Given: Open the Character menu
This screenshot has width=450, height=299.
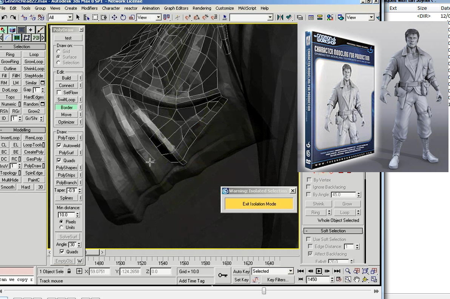Looking at the screenshot, I should (111, 8).
